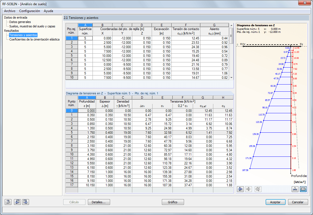Open the Archivo menu

click(x=10, y=11)
